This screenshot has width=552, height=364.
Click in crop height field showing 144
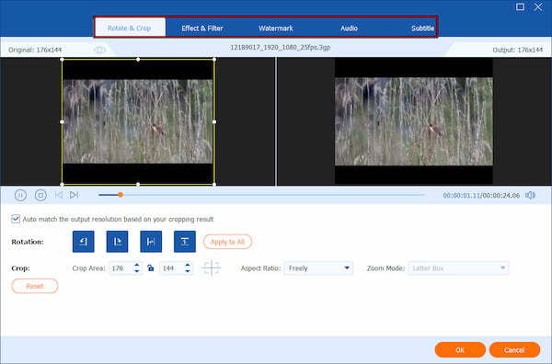pos(171,268)
